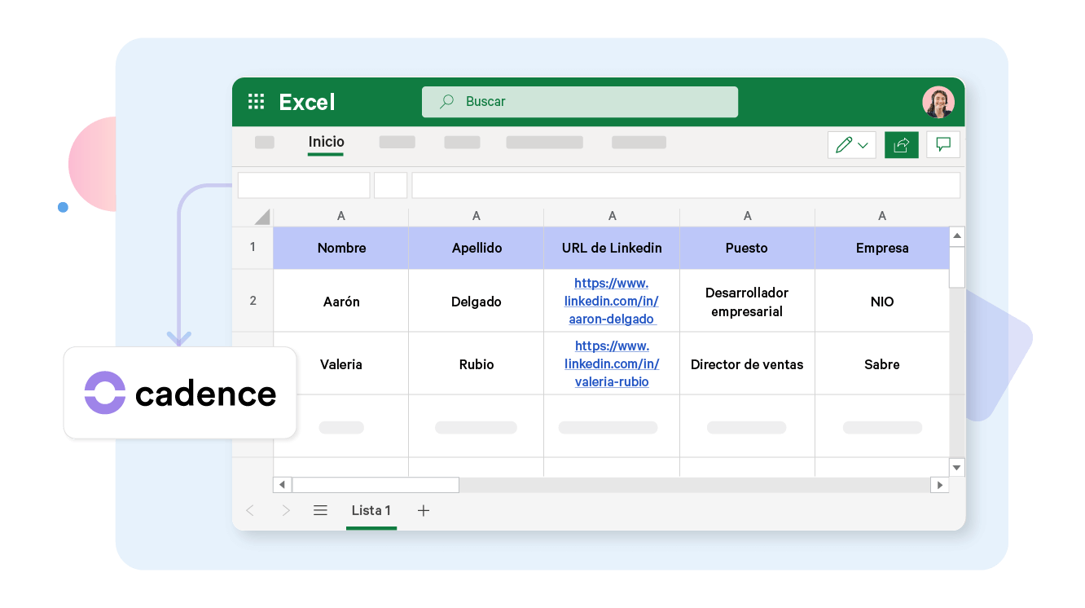The height and width of the screenshot is (608, 1085).
Task: Click the pencil Editing mode icon
Action: pyautogui.click(x=845, y=144)
